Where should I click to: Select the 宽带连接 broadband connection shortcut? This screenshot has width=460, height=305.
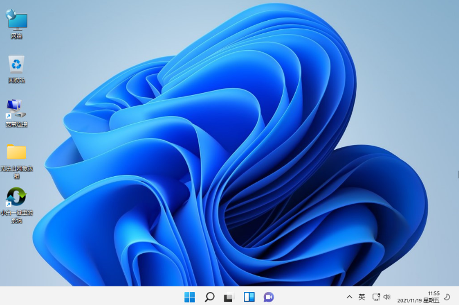click(17, 113)
